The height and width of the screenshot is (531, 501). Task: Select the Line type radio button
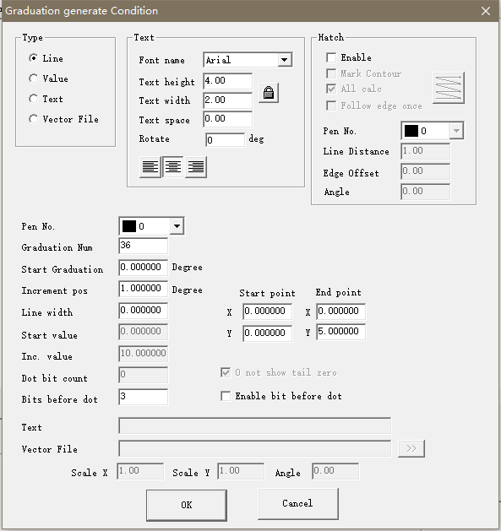[x=33, y=58]
